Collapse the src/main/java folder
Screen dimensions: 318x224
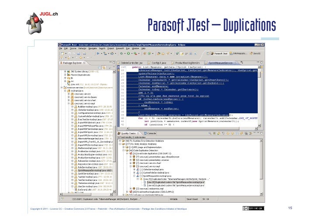click(65, 91)
